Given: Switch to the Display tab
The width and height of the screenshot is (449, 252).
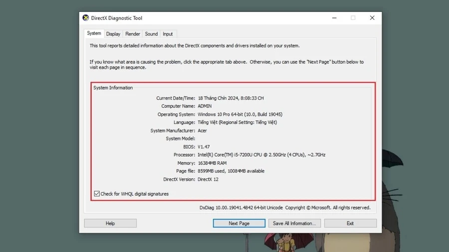Looking at the screenshot, I should (x=113, y=34).
